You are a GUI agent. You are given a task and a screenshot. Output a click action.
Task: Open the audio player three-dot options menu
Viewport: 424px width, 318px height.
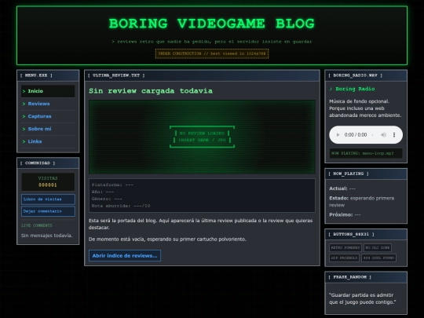click(x=394, y=135)
